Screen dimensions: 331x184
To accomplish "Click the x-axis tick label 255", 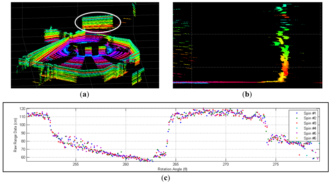I will (x=75, y=165).
